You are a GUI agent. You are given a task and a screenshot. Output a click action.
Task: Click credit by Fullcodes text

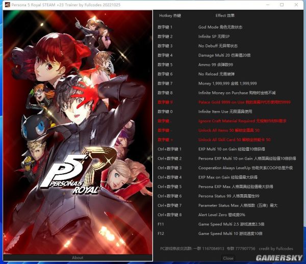[x=276, y=249]
